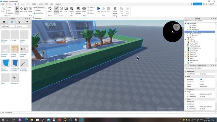Click the Copy clipboard button
The image size is (217, 122).
coord(8,7)
